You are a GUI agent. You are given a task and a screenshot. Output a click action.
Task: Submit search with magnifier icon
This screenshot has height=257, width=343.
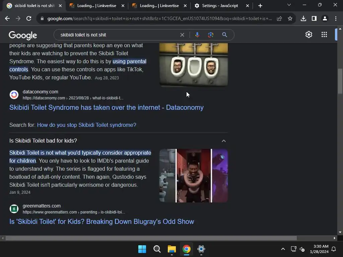224,35
